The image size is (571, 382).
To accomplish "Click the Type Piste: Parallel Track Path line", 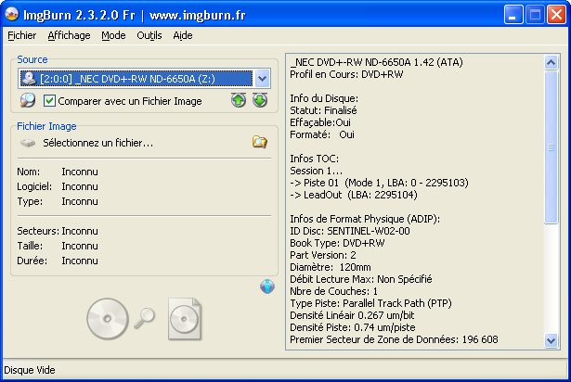I will 370,303.
